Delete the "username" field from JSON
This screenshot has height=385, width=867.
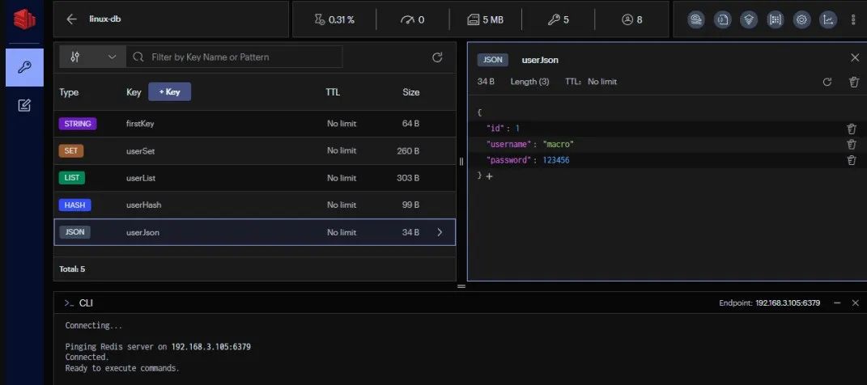point(852,144)
